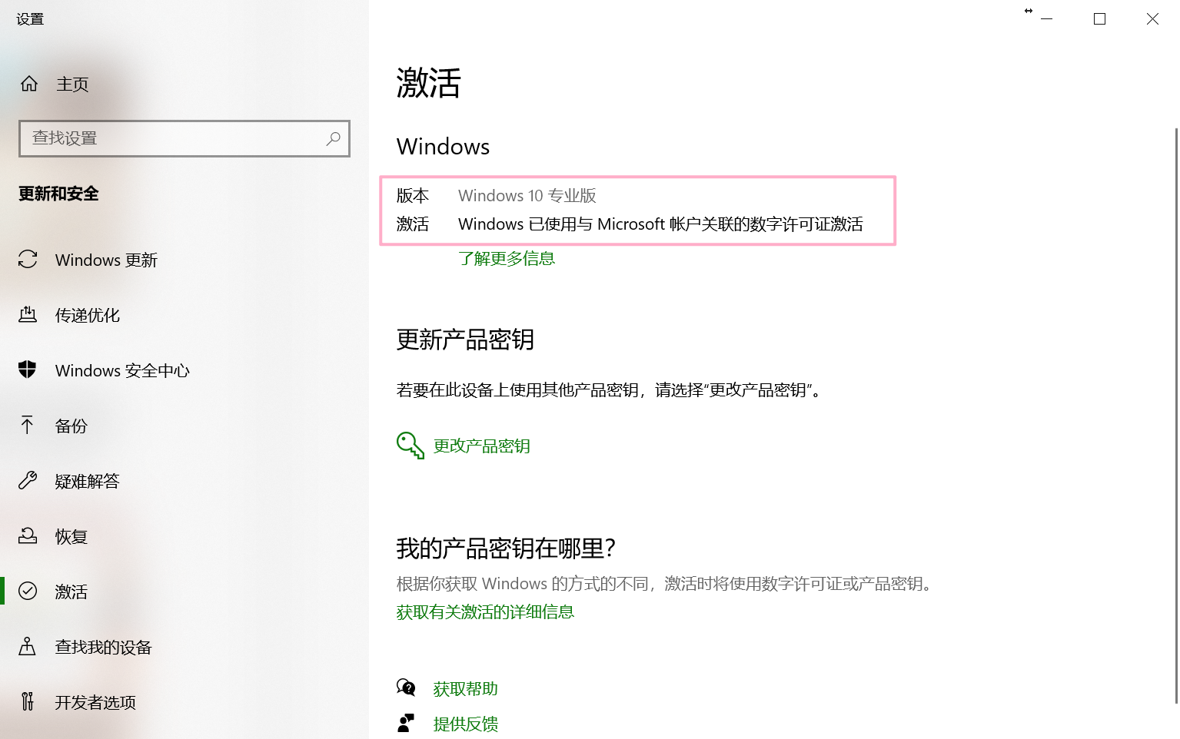Select 激活 in the left navigation
The height and width of the screenshot is (739, 1180).
tap(71, 591)
